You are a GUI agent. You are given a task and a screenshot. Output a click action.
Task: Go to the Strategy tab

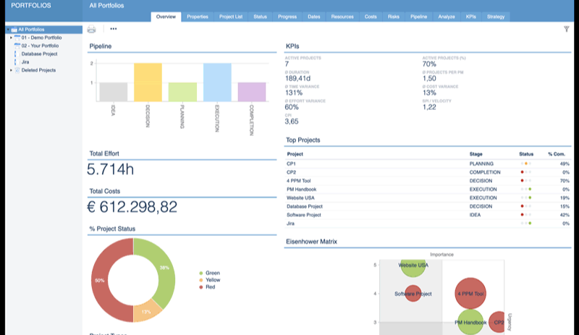496,16
